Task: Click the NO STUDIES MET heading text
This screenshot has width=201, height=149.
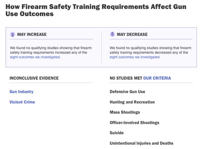Action: point(126,78)
